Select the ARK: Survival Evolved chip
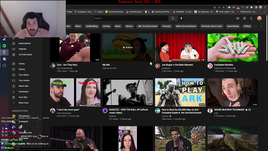This screenshot has width=268, height=151. coord(147,26)
